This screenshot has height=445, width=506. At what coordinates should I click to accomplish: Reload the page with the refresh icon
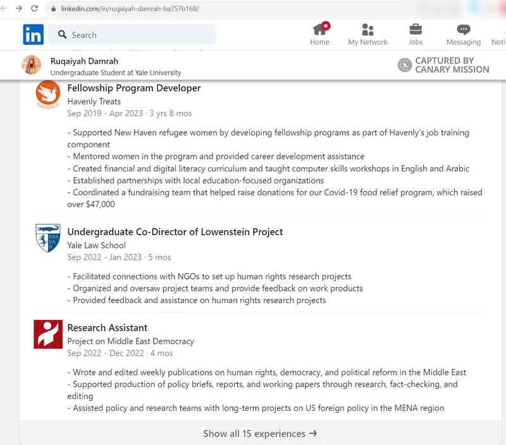click(x=35, y=8)
